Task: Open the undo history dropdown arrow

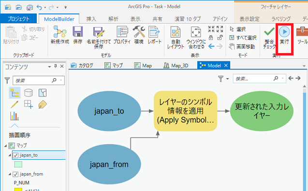Action: coord(45,8)
